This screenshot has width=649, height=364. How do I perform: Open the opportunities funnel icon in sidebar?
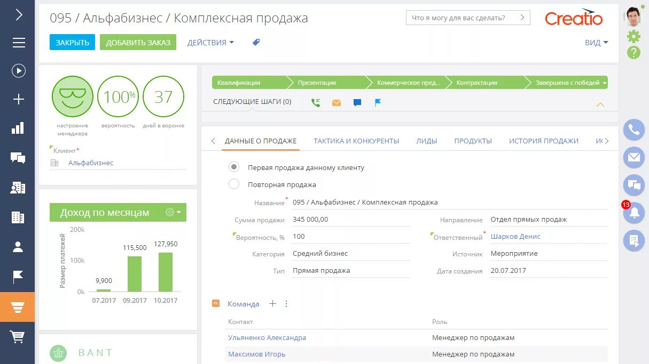tap(18, 307)
